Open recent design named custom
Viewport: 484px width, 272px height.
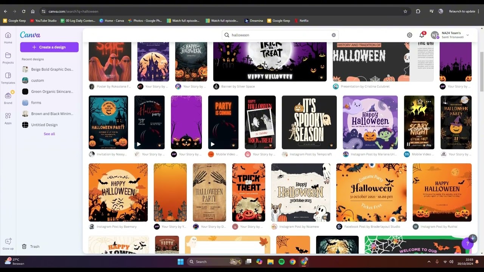point(47,80)
